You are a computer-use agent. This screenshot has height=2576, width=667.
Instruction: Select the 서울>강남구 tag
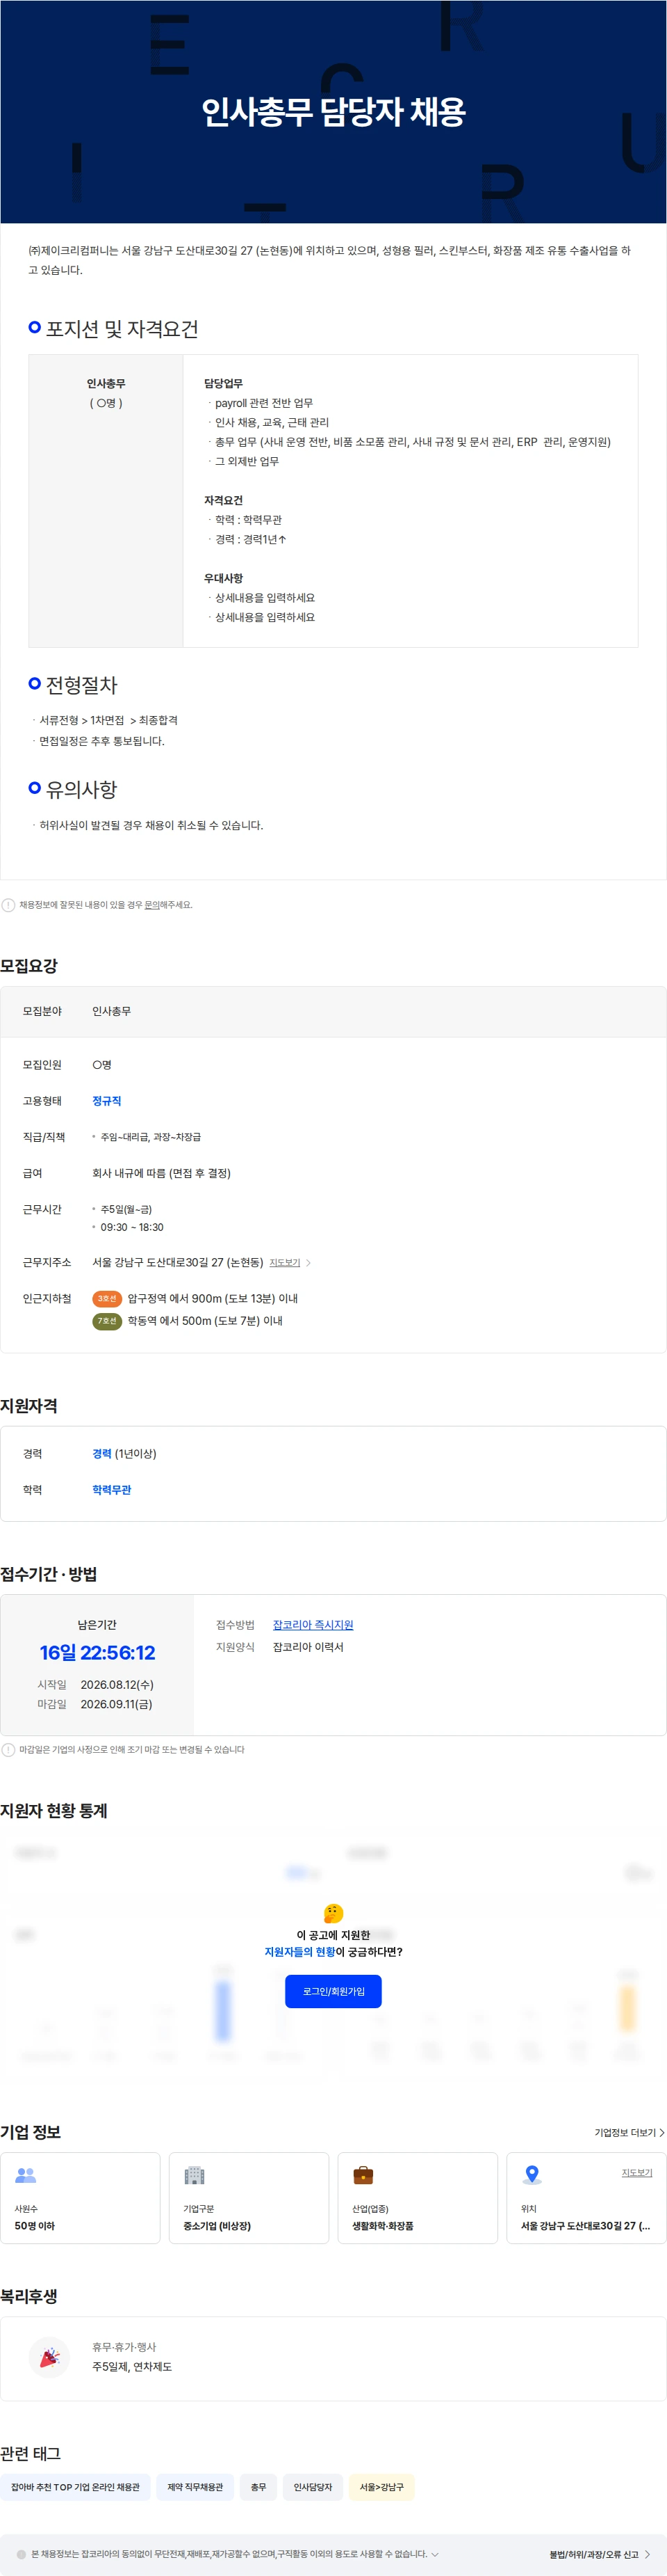pyautogui.click(x=381, y=2486)
